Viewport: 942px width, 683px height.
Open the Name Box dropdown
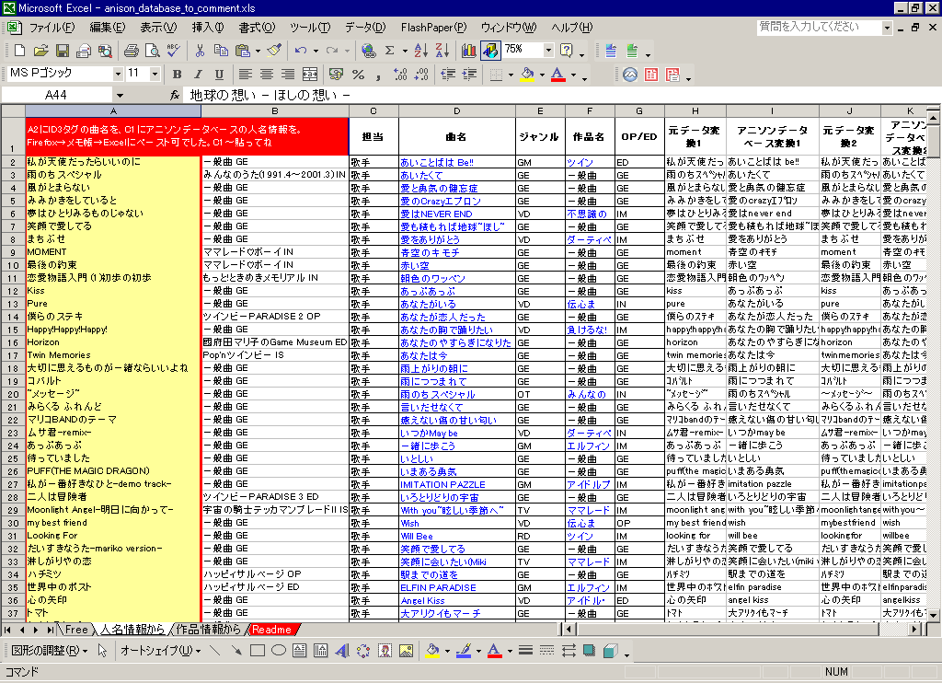[x=120, y=95]
